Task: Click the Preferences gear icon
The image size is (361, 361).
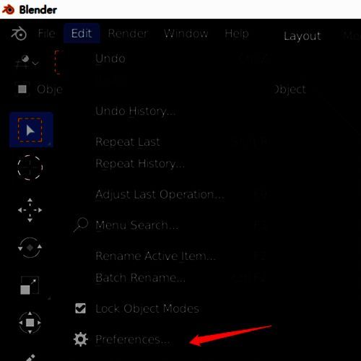Action: 81,339
